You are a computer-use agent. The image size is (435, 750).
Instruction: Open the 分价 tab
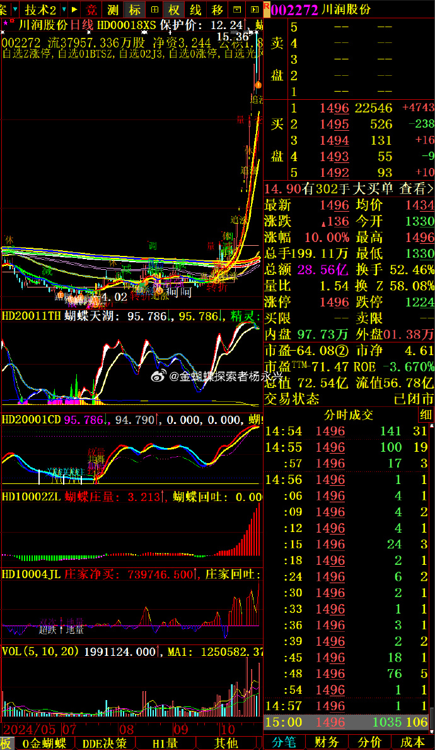click(370, 742)
